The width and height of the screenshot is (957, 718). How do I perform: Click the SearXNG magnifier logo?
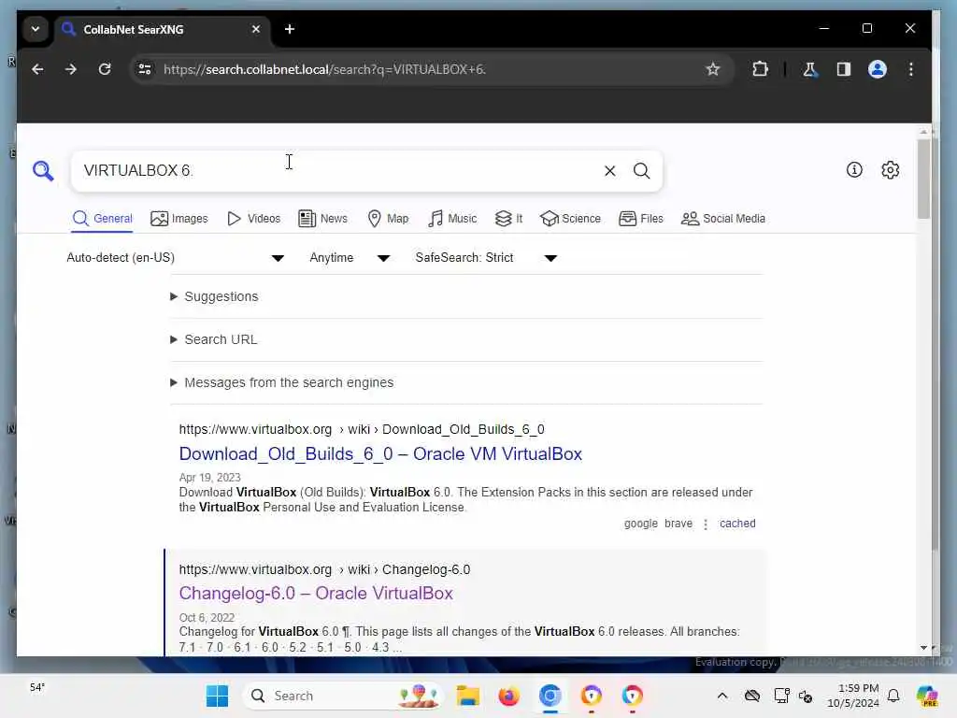tap(43, 171)
